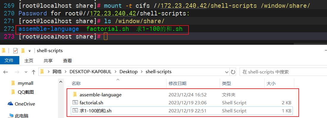327x118 pixels.
Task: Select the mymall folder in sidebar
Action: click(x=26, y=83)
